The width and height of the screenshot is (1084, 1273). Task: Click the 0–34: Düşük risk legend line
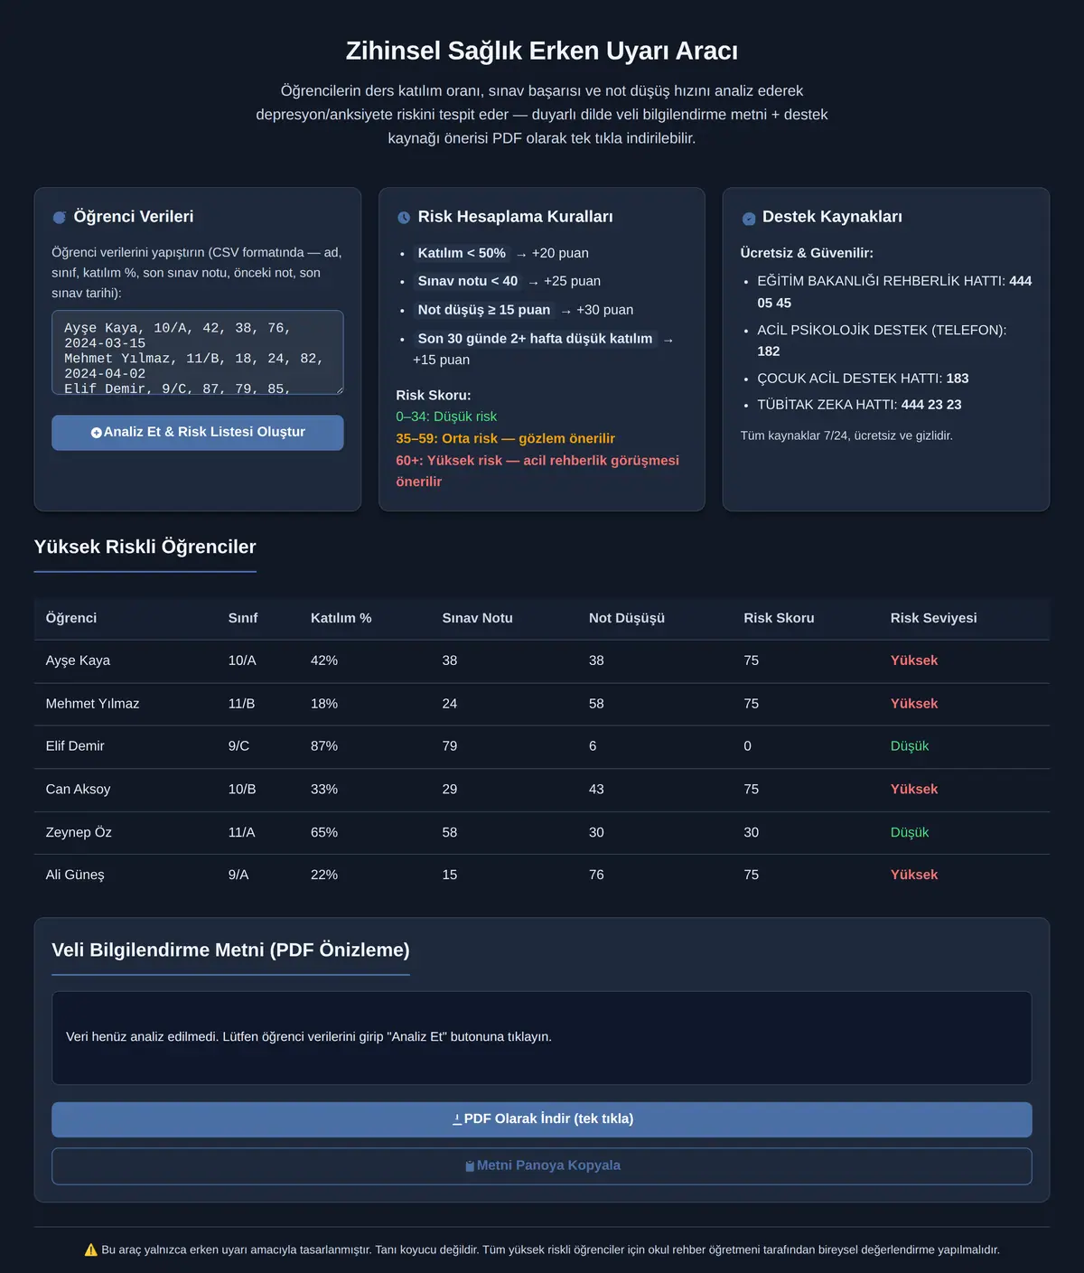click(446, 417)
